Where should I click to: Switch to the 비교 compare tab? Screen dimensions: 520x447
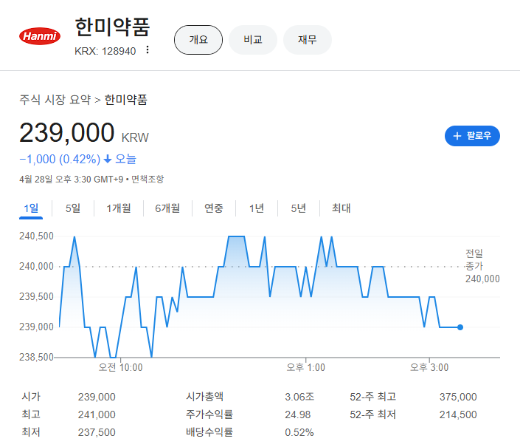(253, 40)
